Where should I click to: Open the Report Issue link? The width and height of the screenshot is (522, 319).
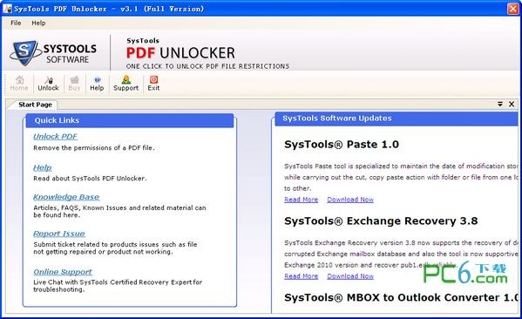coord(59,234)
